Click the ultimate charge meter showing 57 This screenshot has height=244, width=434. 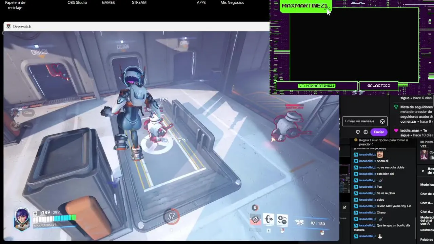point(172,217)
